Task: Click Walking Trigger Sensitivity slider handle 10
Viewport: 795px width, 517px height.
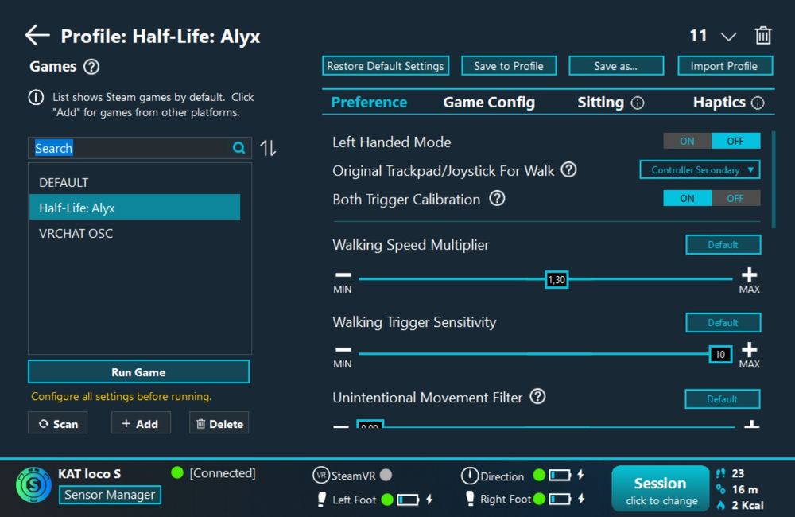Action: click(x=720, y=354)
